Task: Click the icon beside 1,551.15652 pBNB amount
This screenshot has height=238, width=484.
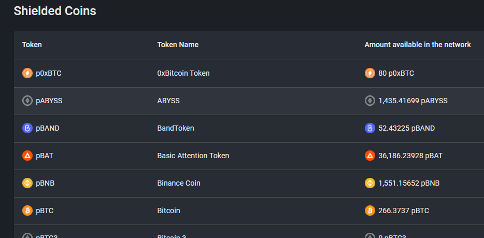Action: [370, 183]
